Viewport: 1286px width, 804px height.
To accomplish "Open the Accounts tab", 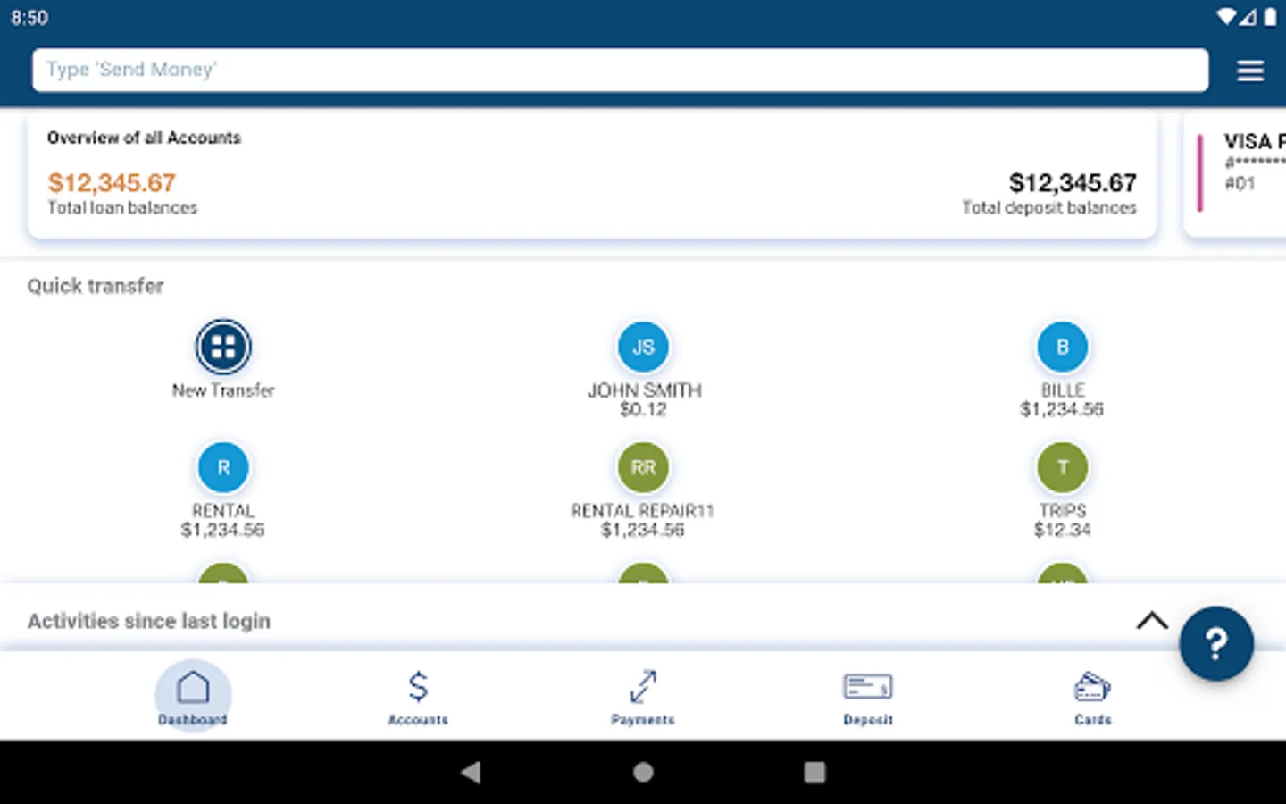I will click(418, 697).
